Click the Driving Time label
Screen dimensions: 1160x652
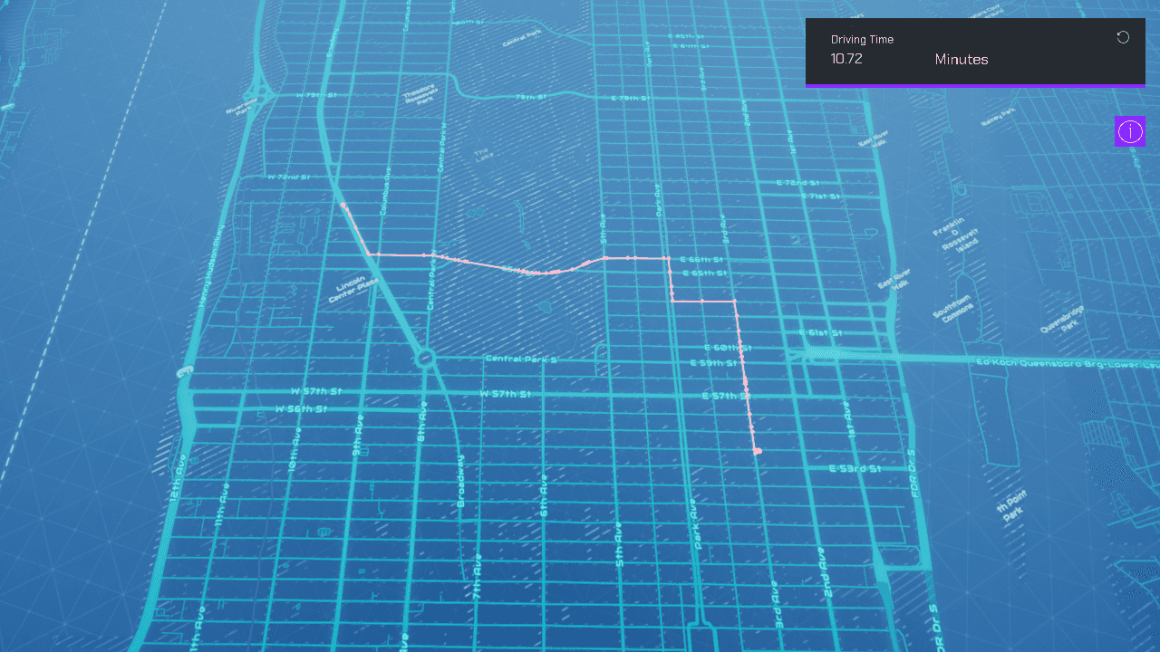coord(862,40)
